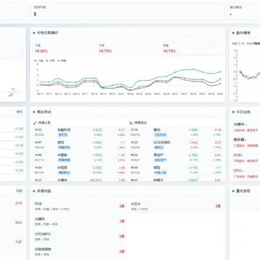This screenshot has height=260, width=260.
Task: Select the PCB row in 多源共振
Action: [79, 207]
